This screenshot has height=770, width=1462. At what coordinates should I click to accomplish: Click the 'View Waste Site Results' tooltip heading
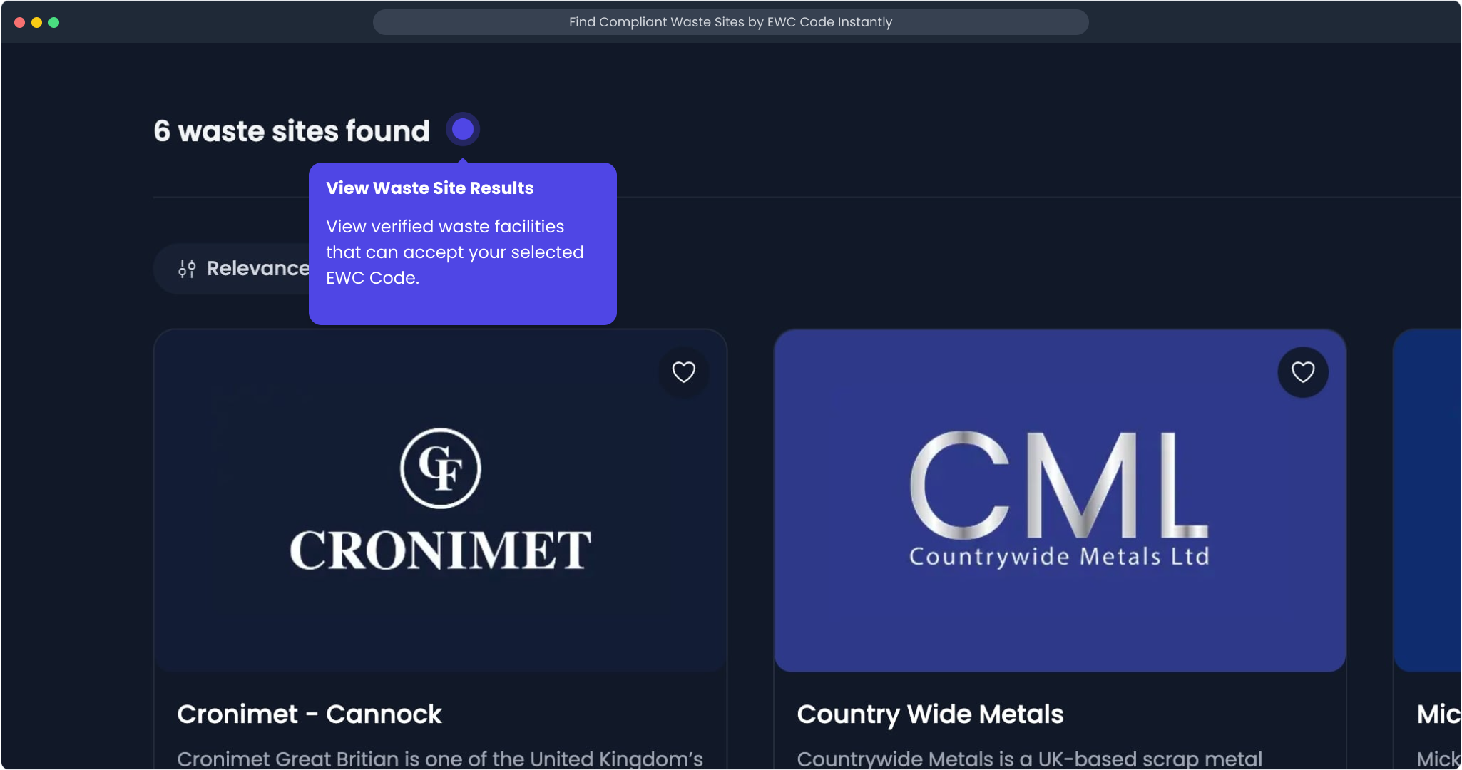(x=429, y=188)
